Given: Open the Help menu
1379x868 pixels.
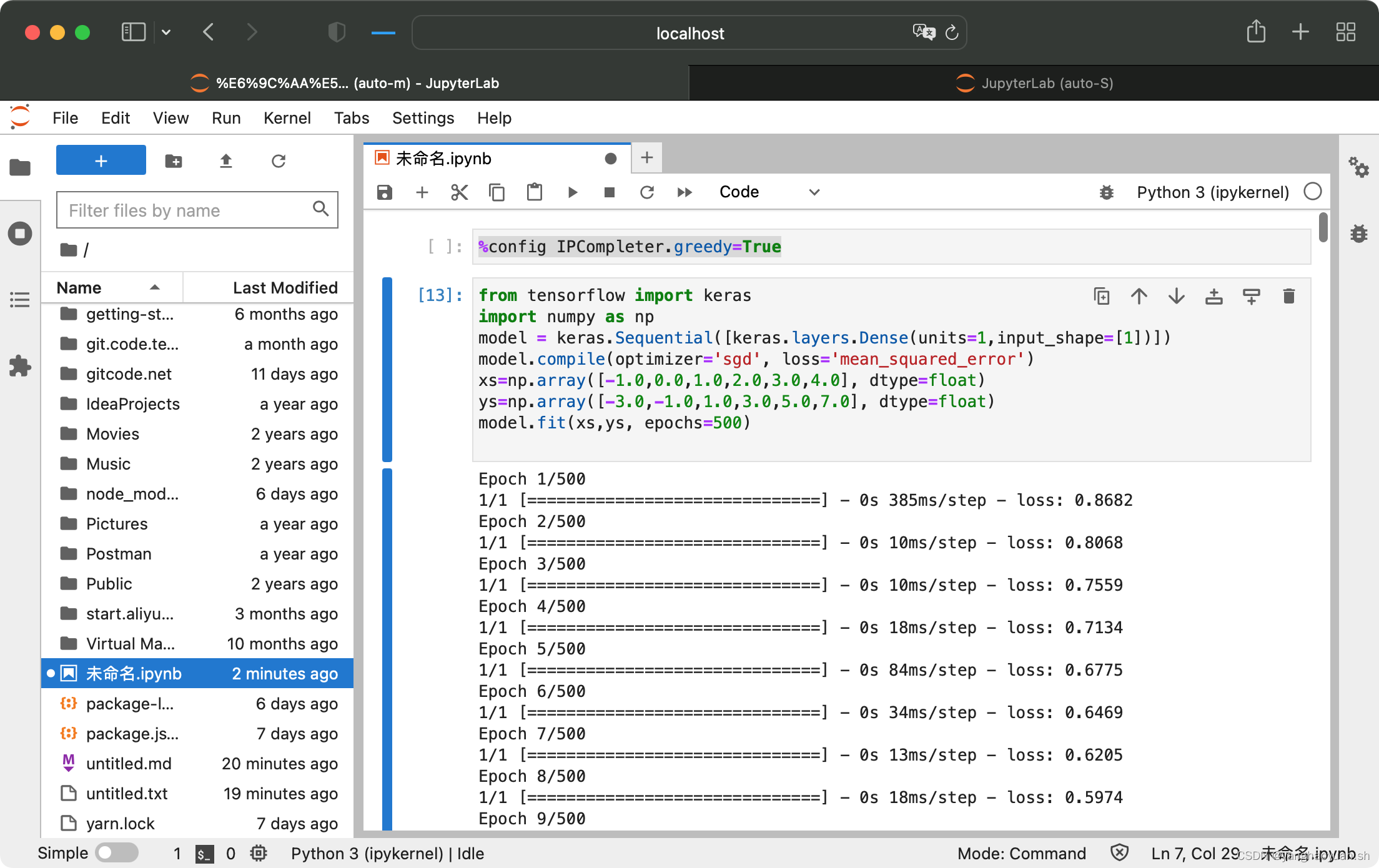Looking at the screenshot, I should (494, 117).
